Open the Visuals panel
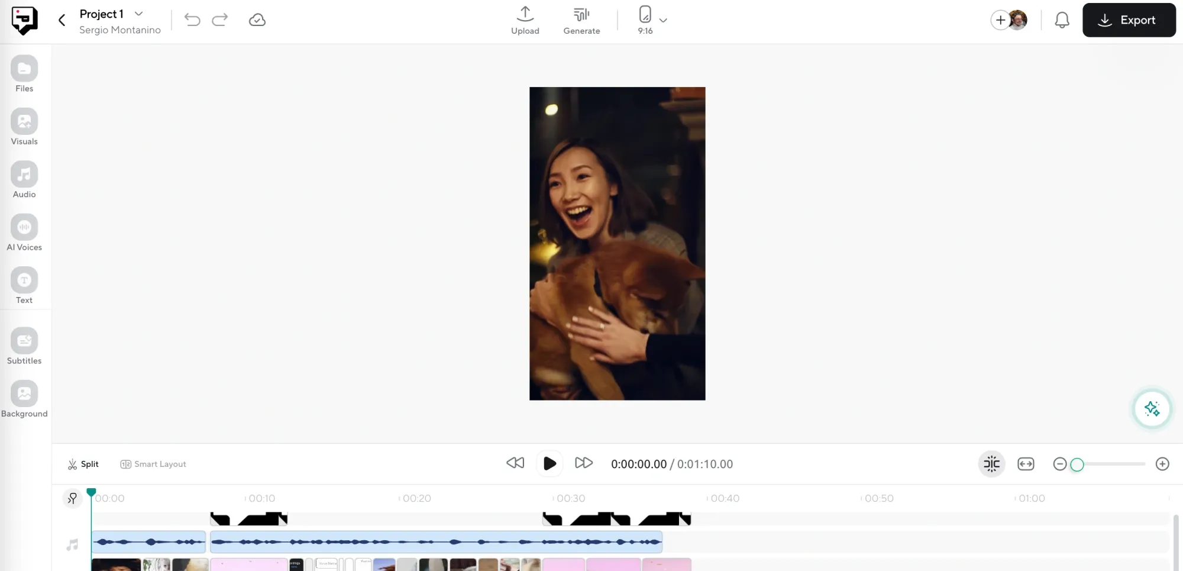This screenshot has height=571, width=1183. (24, 125)
